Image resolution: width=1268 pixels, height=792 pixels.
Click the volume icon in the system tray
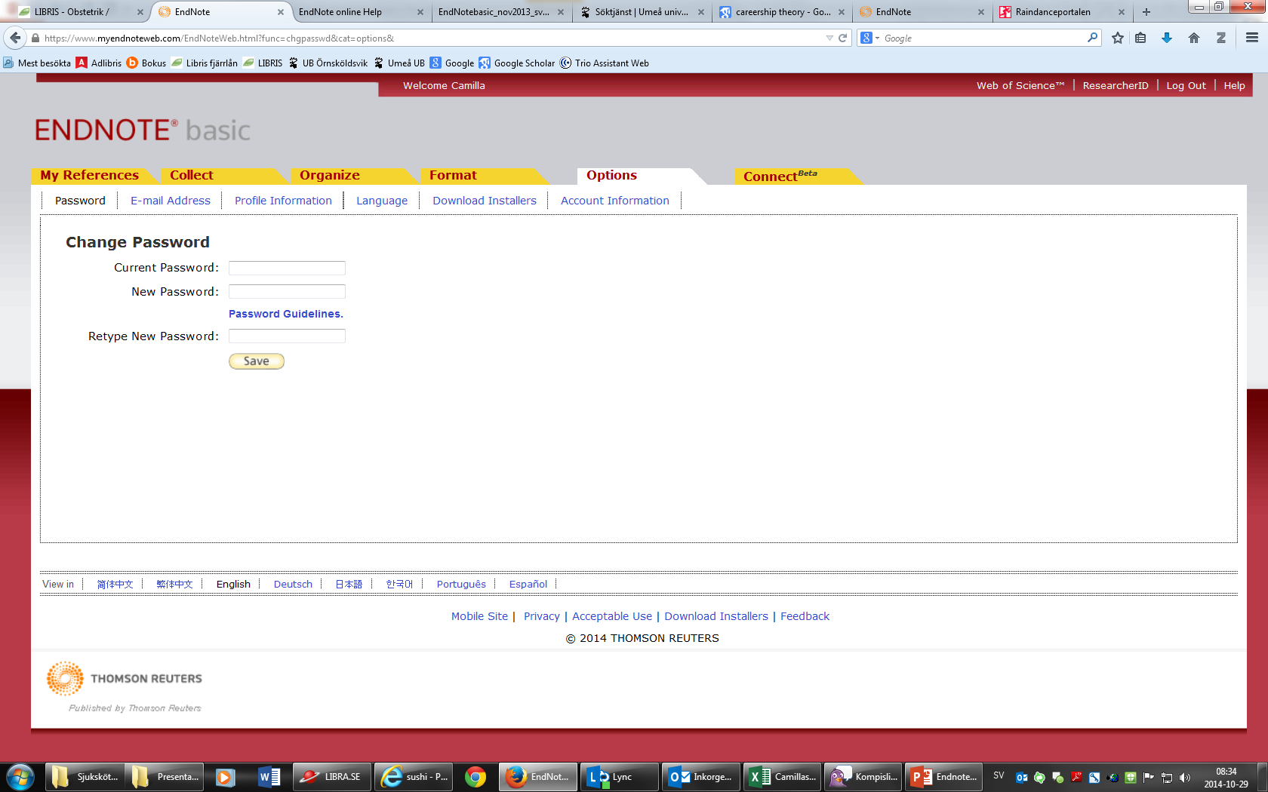click(x=1185, y=777)
